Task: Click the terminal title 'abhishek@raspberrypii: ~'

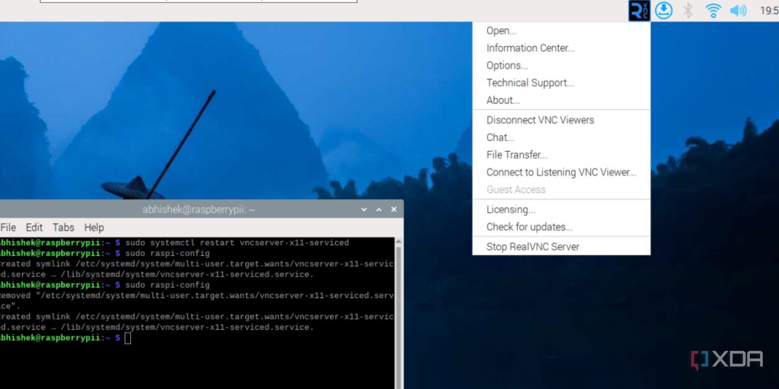Action: tap(199, 210)
